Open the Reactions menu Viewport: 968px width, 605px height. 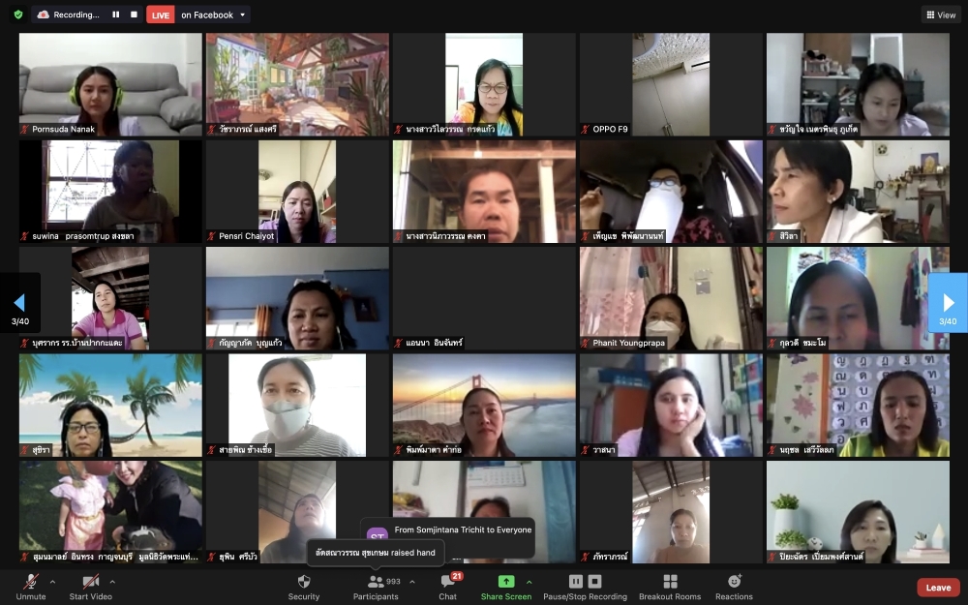click(x=734, y=587)
